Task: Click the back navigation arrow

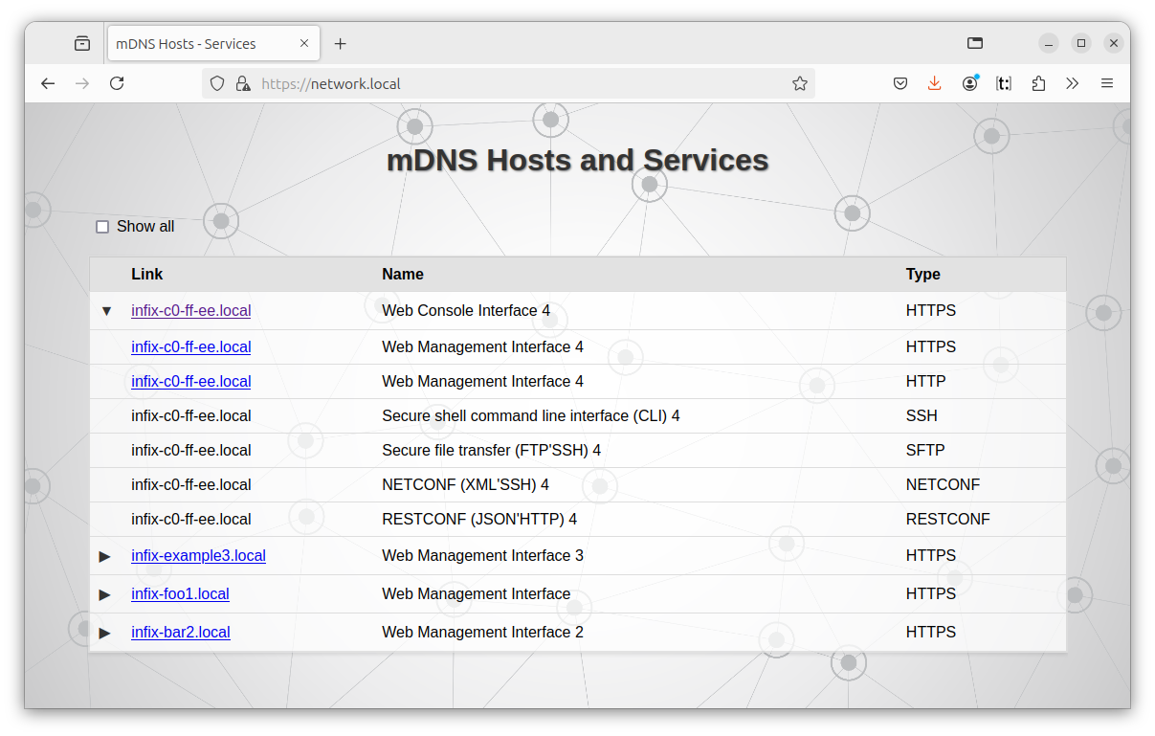Action: tap(48, 83)
